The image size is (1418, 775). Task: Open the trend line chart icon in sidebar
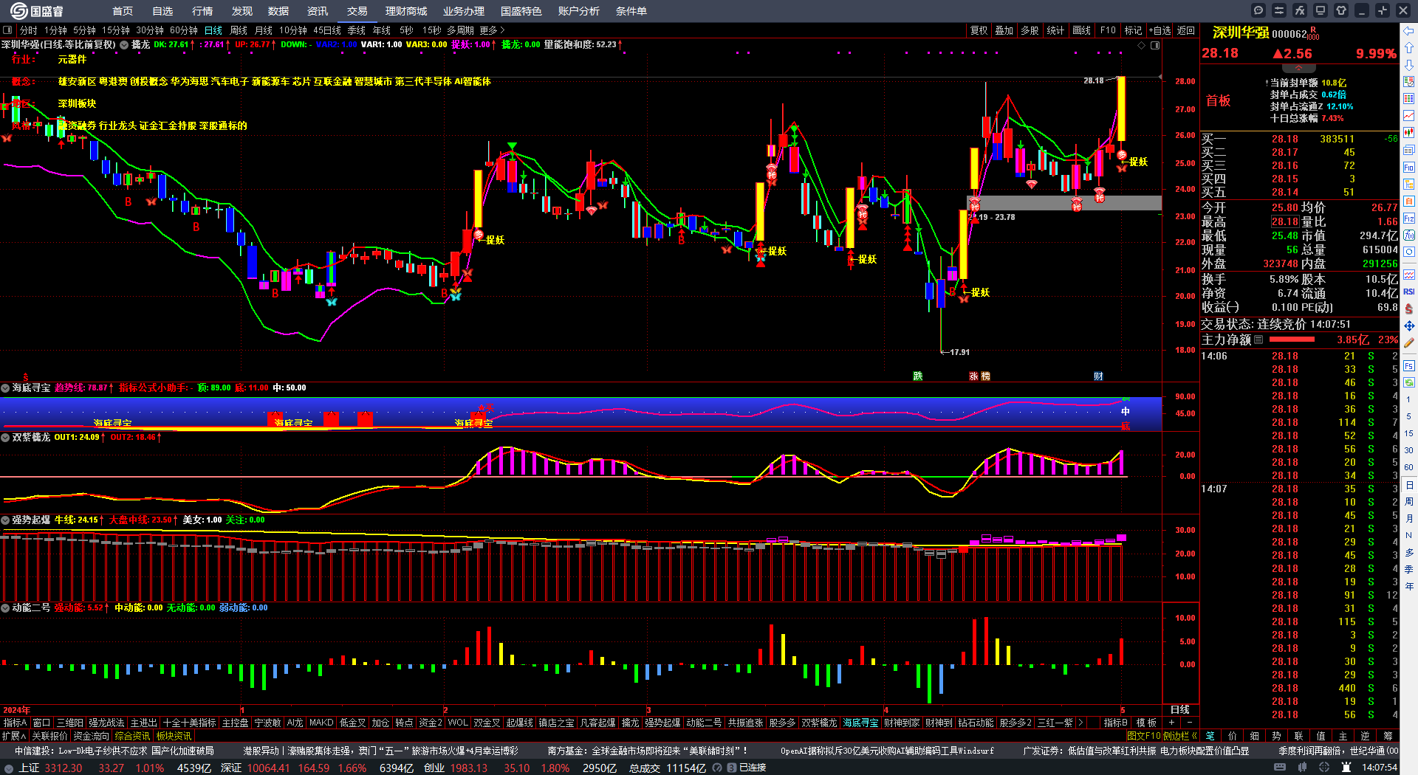[x=1409, y=116]
